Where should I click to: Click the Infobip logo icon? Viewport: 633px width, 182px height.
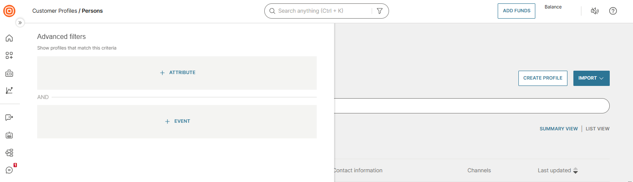point(9,11)
